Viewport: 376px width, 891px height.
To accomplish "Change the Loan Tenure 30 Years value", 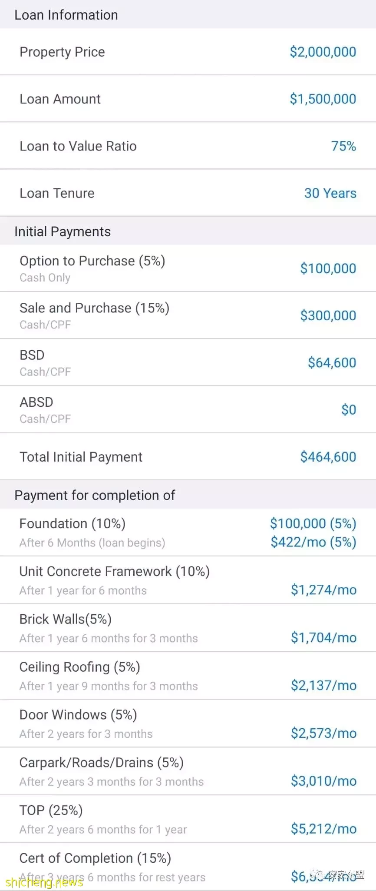I will coord(330,193).
